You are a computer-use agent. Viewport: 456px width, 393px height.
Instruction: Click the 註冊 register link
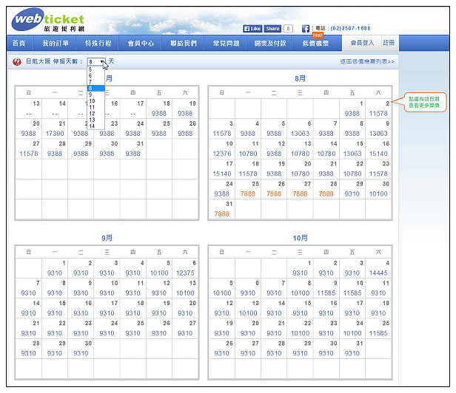(x=389, y=44)
